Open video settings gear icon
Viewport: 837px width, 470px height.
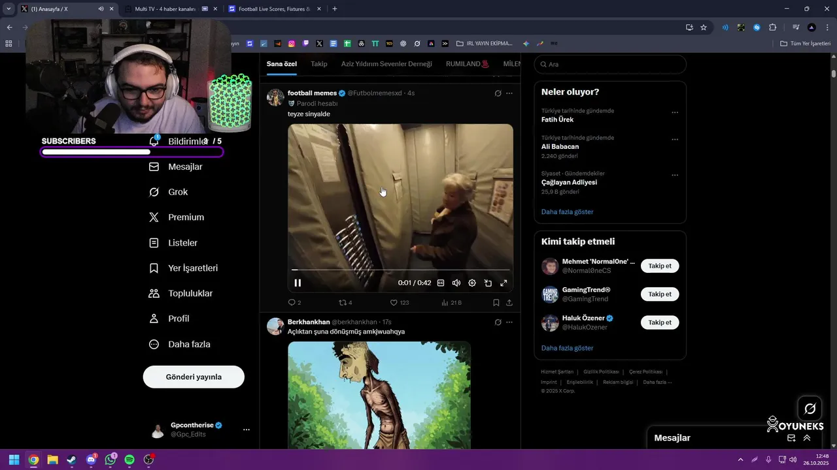pyautogui.click(x=472, y=283)
